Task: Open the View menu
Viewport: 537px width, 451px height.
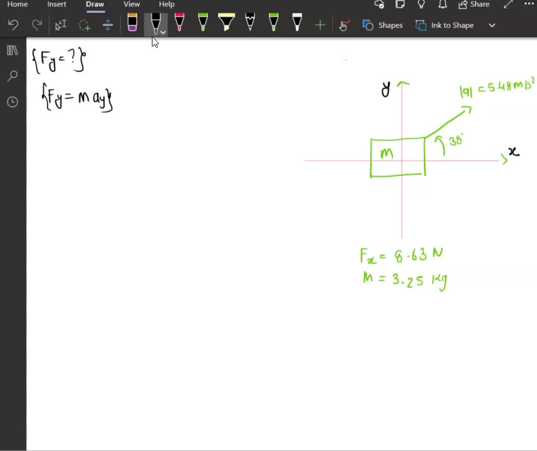Action: point(131,4)
